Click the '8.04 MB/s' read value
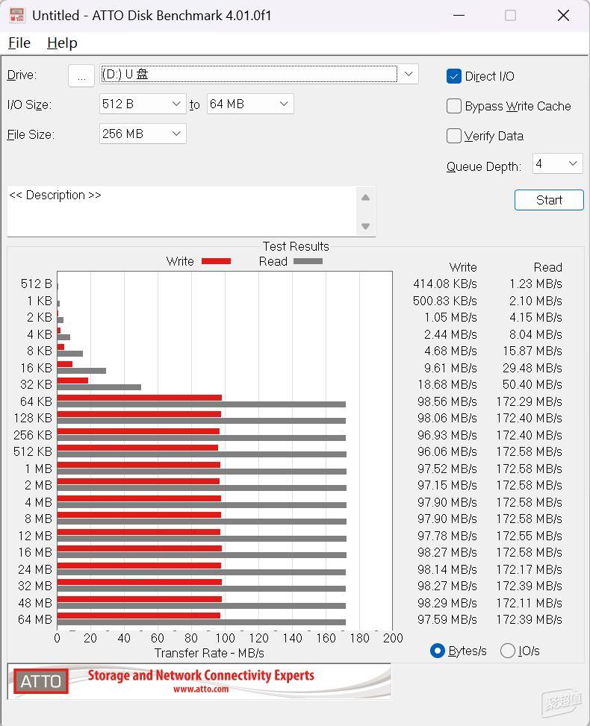This screenshot has width=590, height=726. (x=535, y=334)
